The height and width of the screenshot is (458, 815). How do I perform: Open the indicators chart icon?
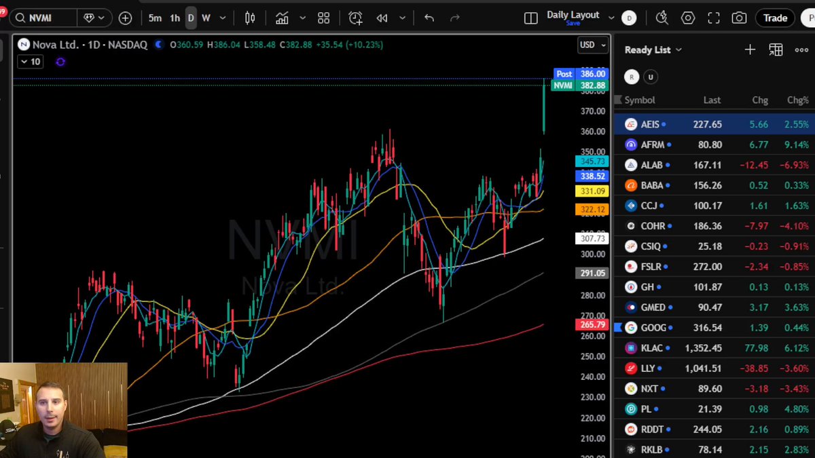(282, 18)
